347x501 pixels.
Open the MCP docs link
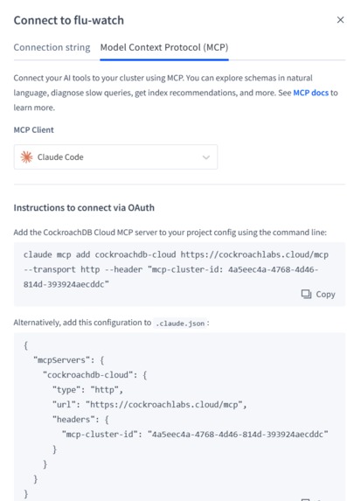[x=310, y=93]
